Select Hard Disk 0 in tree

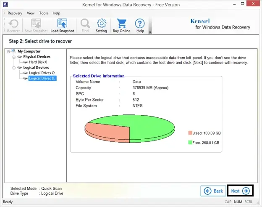pyautogui.click(x=38, y=62)
